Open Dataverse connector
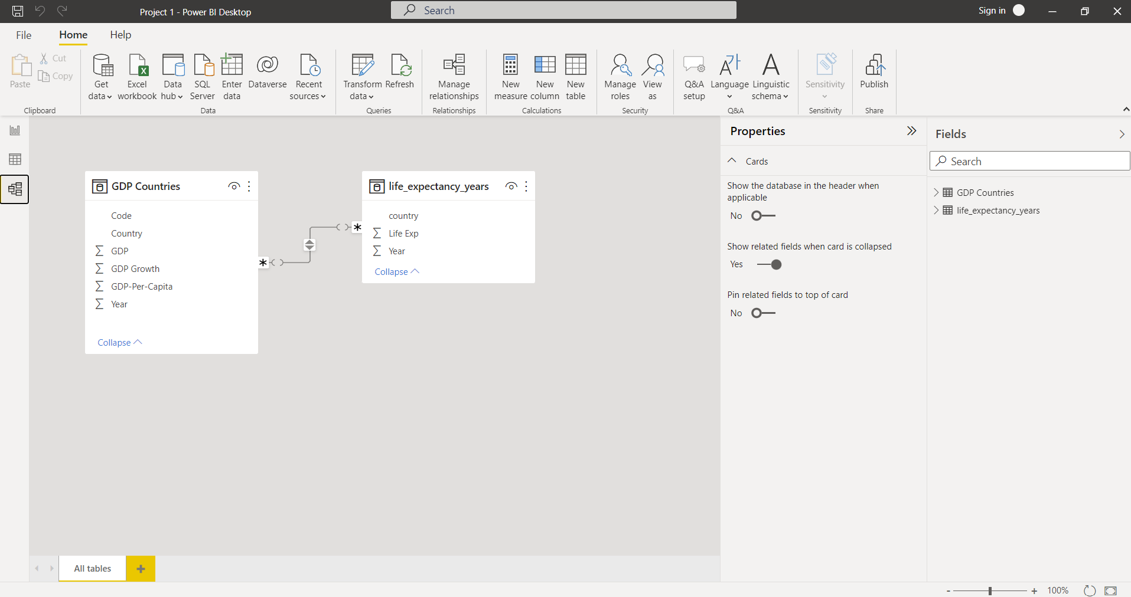The height and width of the screenshot is (597, 1131). (x=268, y=72)
